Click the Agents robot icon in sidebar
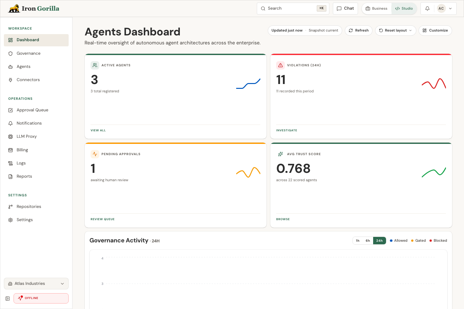464x309 pixels. 10,67
